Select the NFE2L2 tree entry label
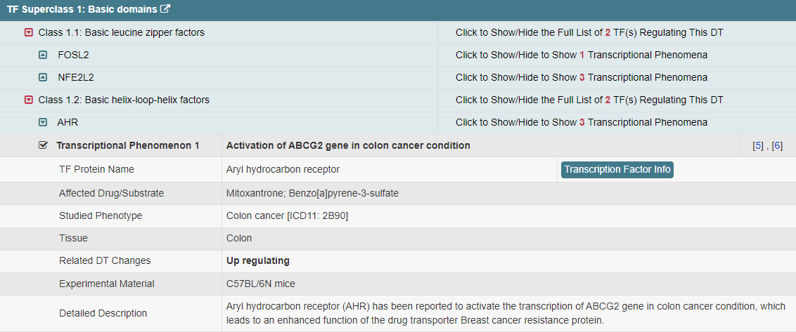The image size is (796, 332). pyautogui.click(x=77, y=77)
